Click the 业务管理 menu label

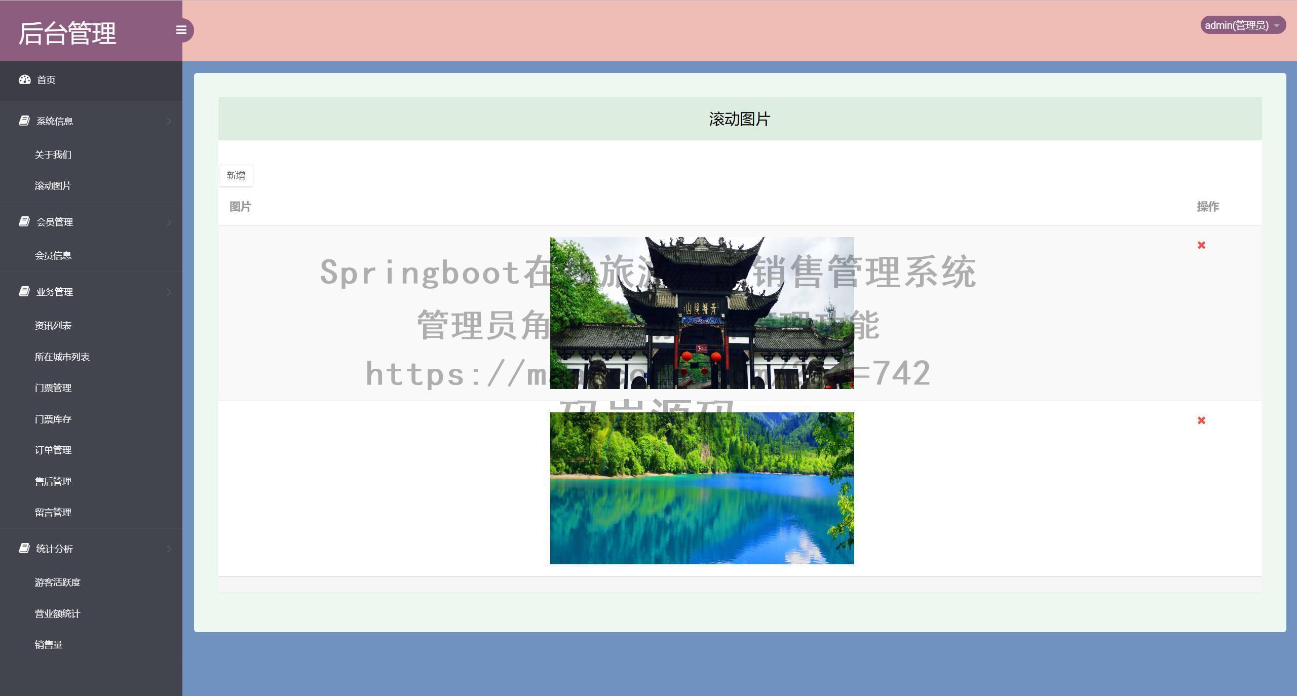click(54, 292)
